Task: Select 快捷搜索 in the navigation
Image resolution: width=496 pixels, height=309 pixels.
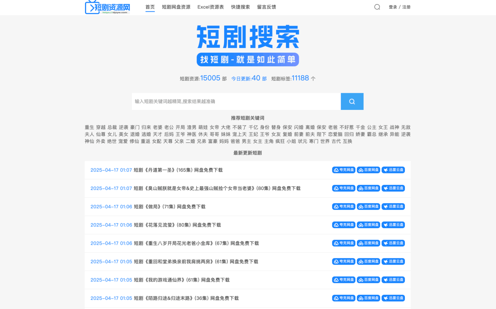Action: tap(240, 7)
